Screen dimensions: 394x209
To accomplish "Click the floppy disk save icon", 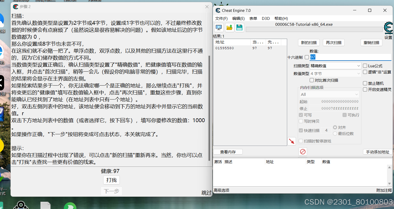I will pos(239,28).
